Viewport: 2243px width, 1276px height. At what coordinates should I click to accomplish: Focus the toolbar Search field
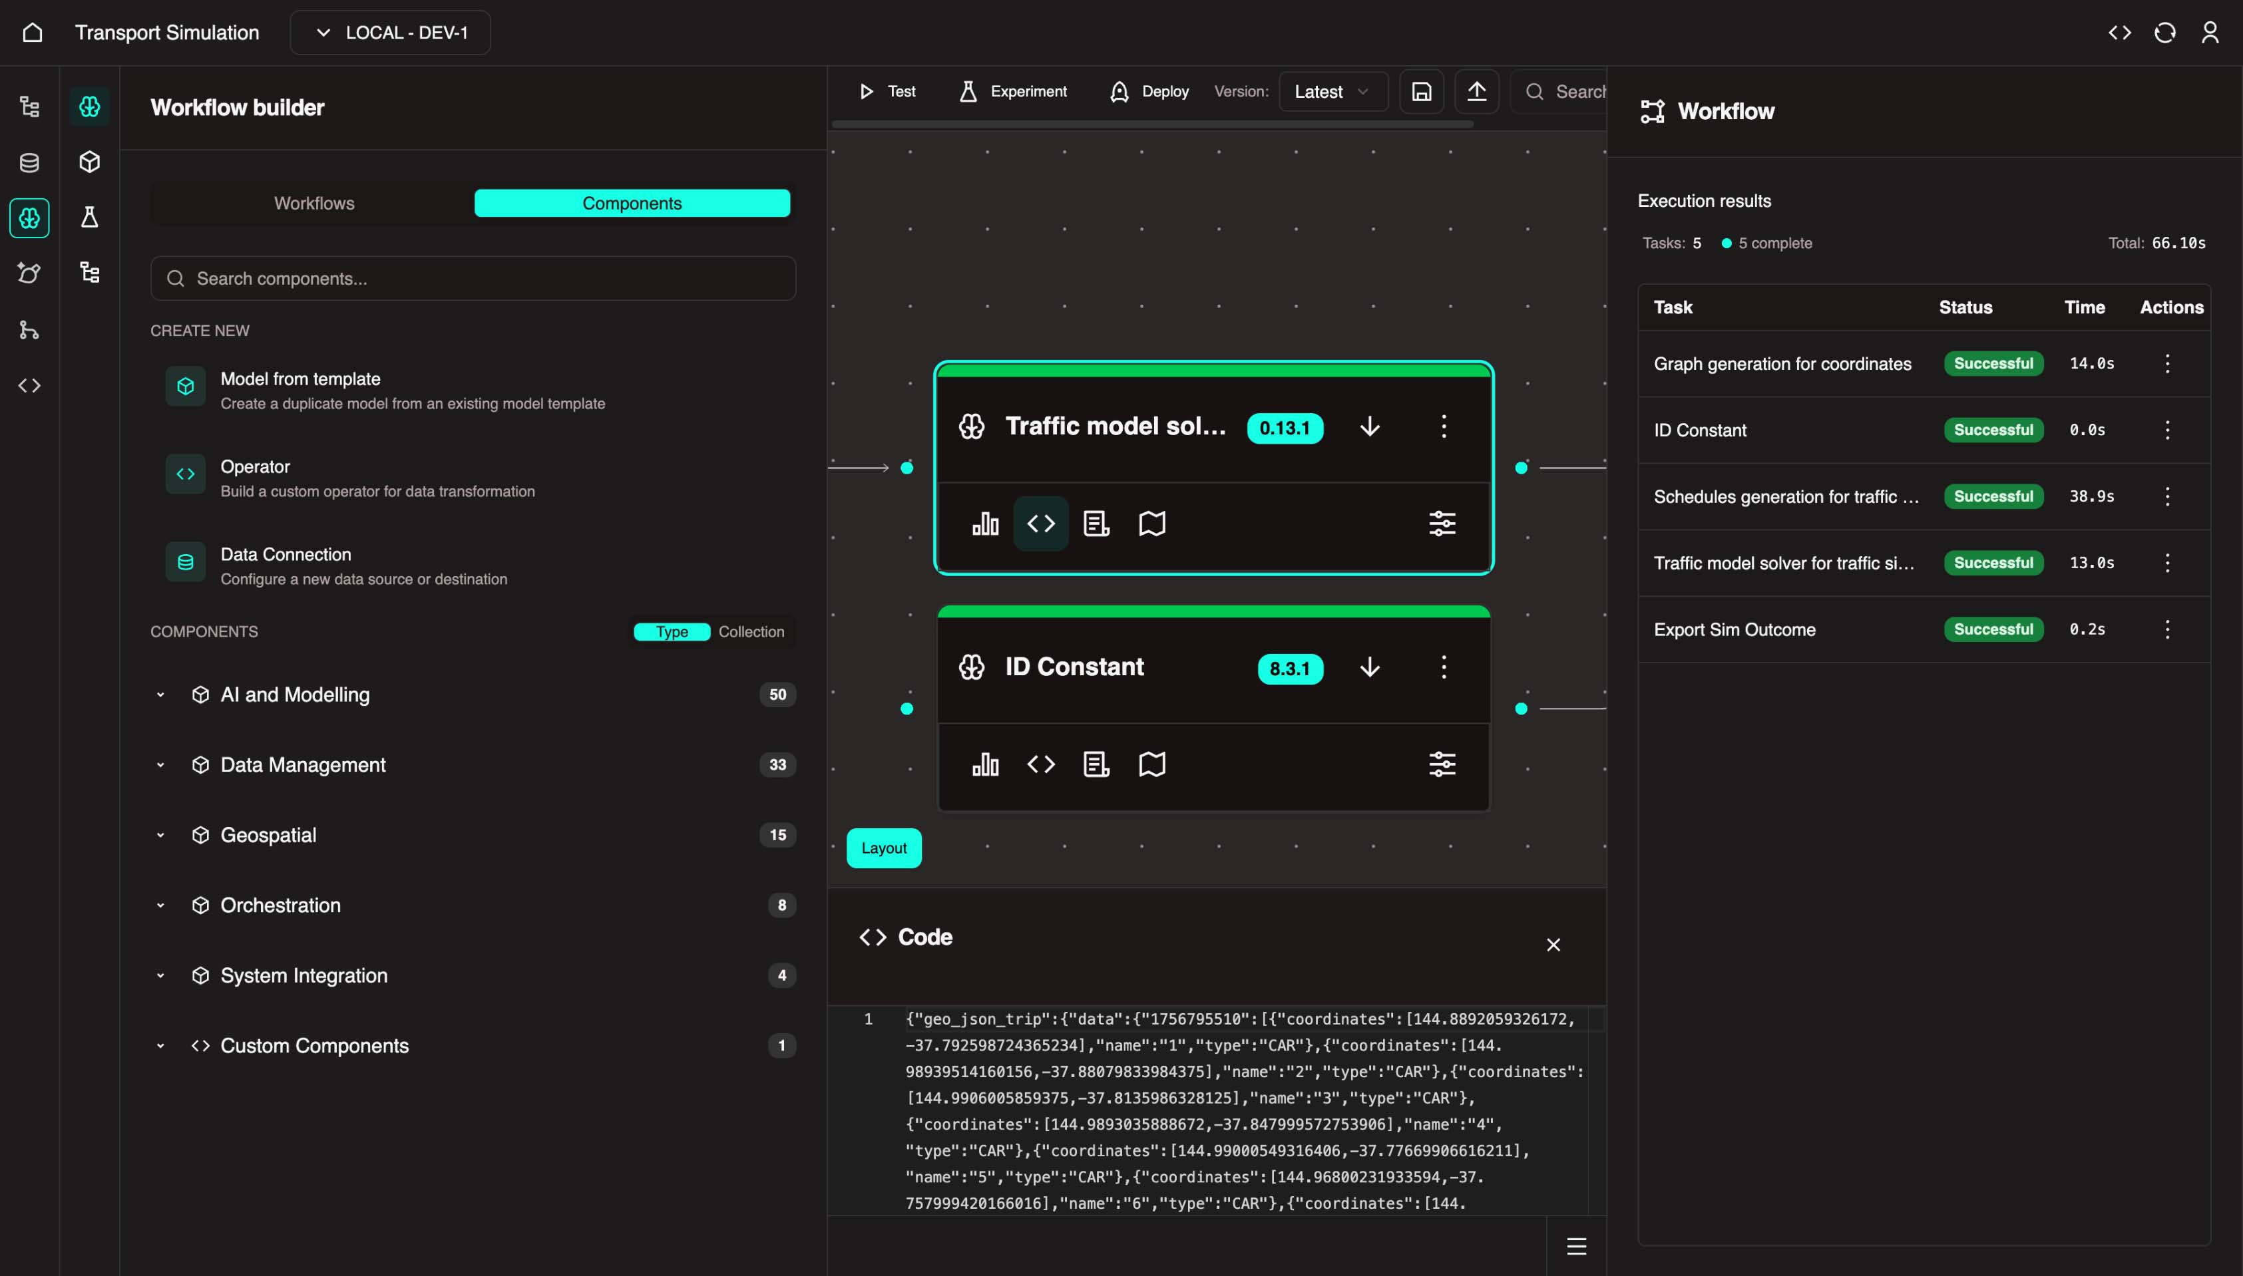click(1558, 91)
